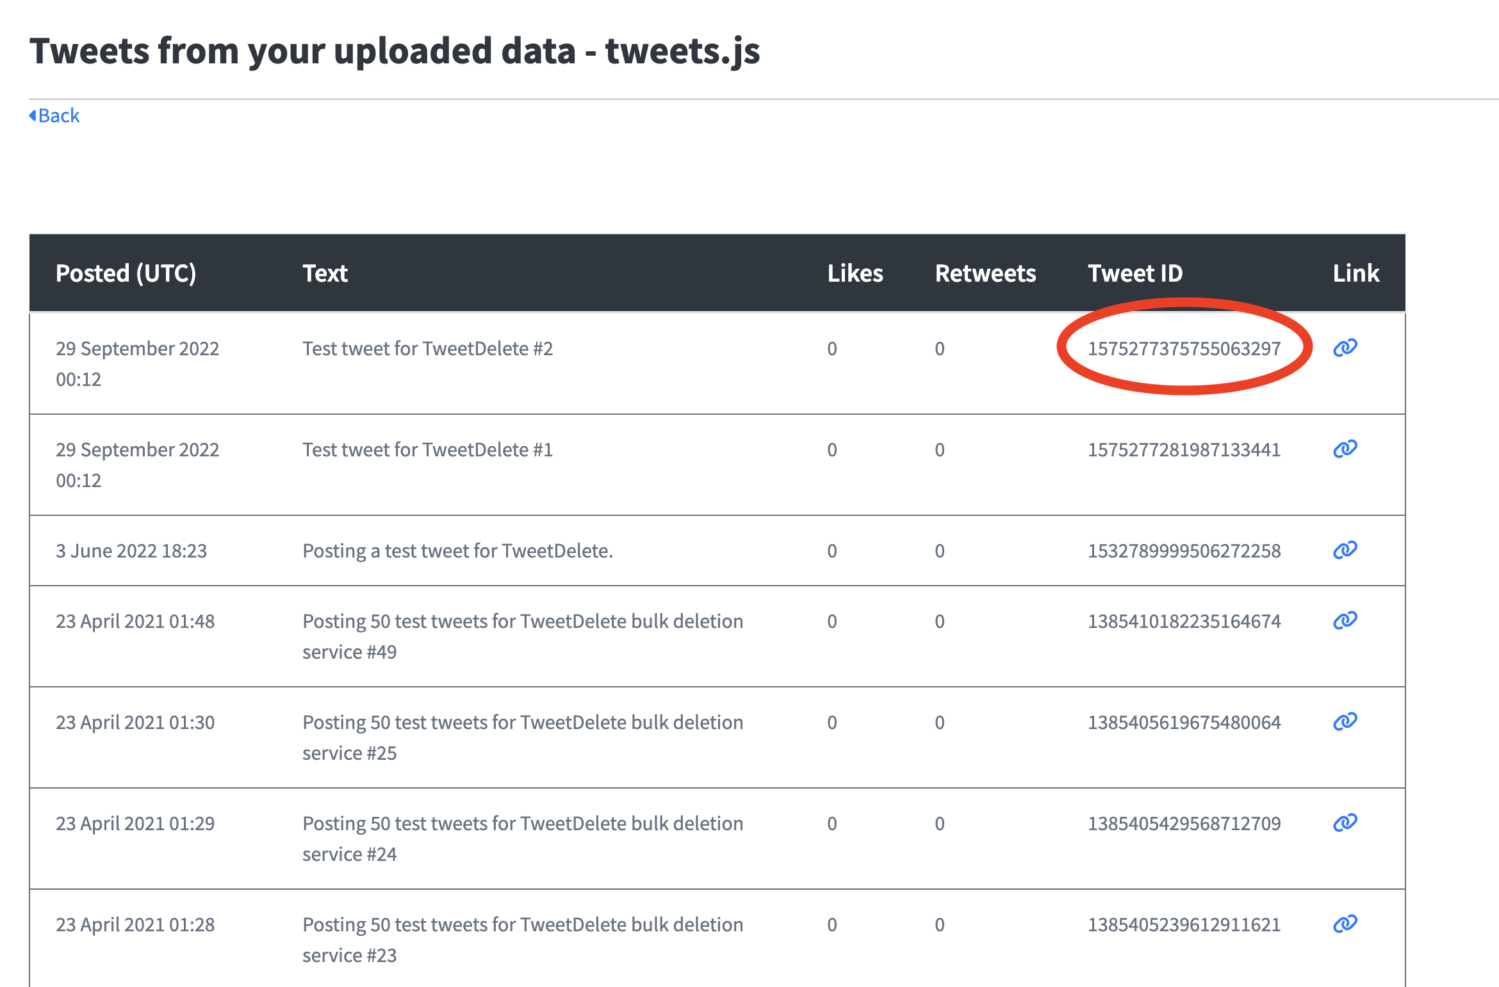Click the Retweets column header
This screenshot has height=987, width=1499.
[985, 273]
